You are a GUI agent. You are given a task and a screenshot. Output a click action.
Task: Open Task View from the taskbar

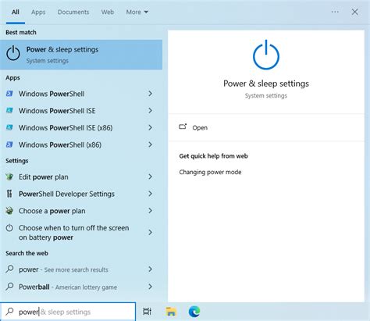tap(147, 312)
